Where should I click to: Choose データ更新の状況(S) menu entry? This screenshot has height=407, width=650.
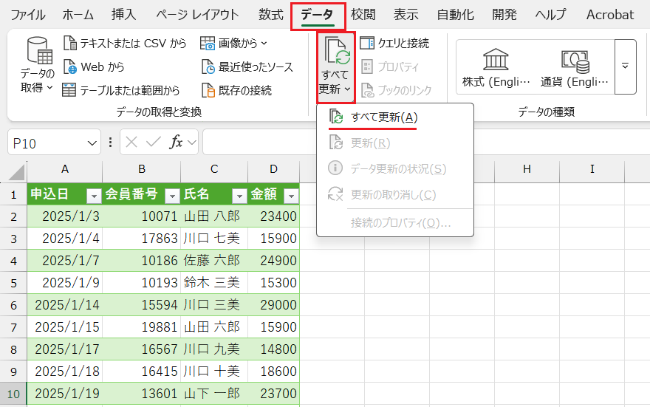tap(395, 168)
